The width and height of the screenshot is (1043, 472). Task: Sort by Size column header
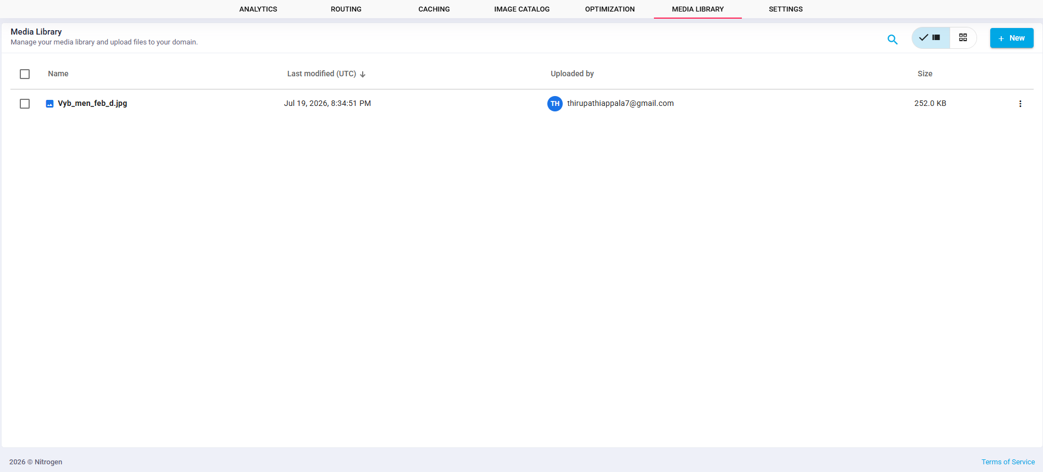(925, 74)
